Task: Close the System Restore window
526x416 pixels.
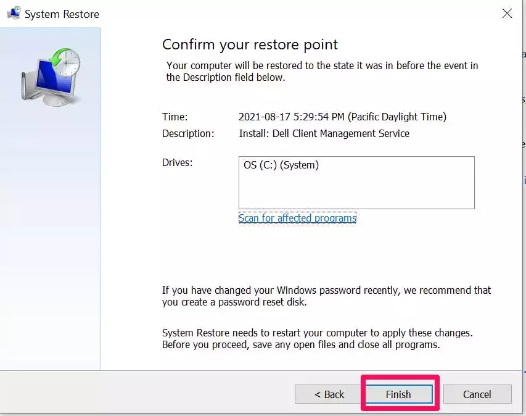Action: [507, 14]
